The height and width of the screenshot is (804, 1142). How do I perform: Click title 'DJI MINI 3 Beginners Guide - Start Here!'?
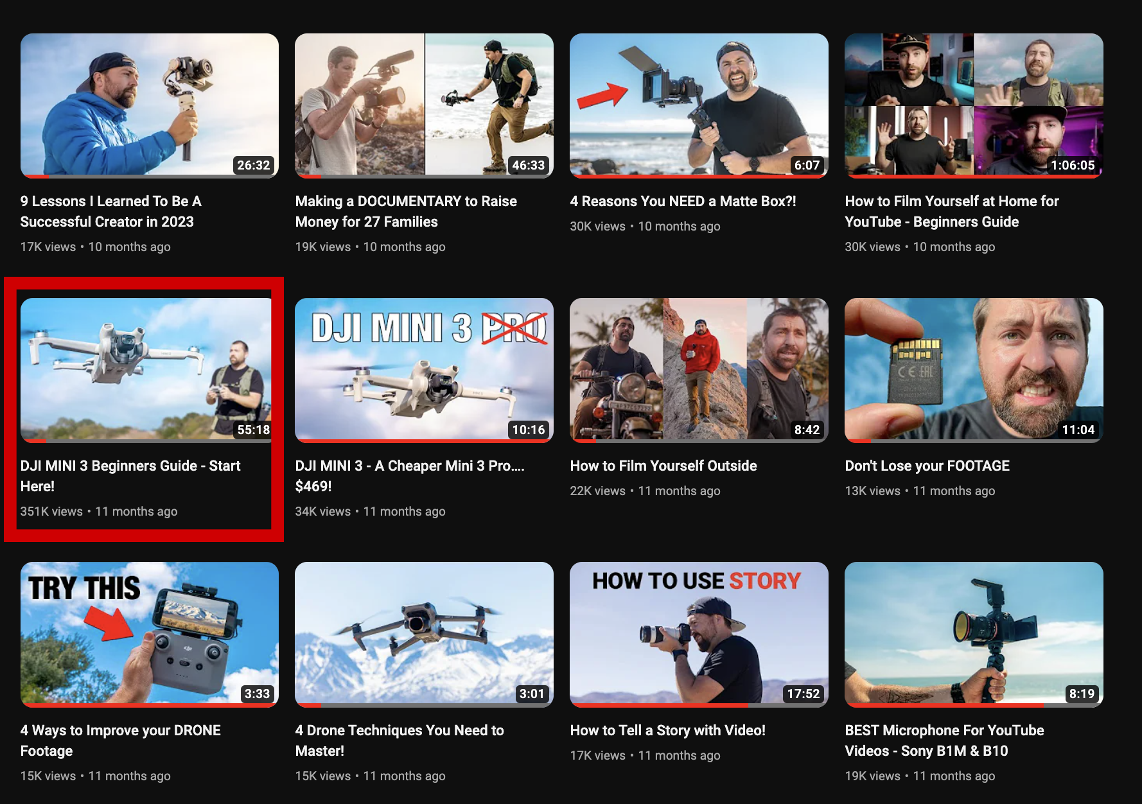pyautogui.click(x=130, y=476)
